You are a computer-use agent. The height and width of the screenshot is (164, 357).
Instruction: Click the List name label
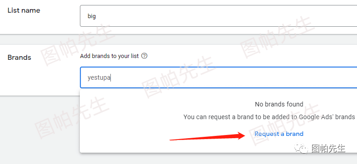click(24, 10)
